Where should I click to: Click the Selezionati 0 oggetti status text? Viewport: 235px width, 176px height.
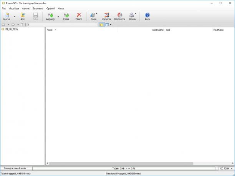[x=124, y=174]
